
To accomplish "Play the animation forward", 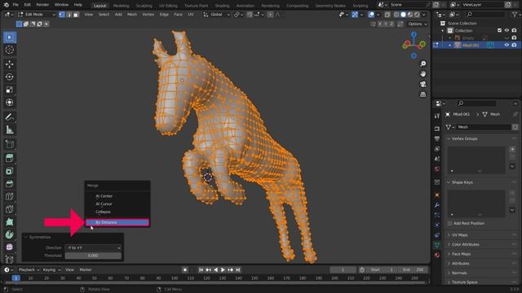I will [x=223, y=269].
